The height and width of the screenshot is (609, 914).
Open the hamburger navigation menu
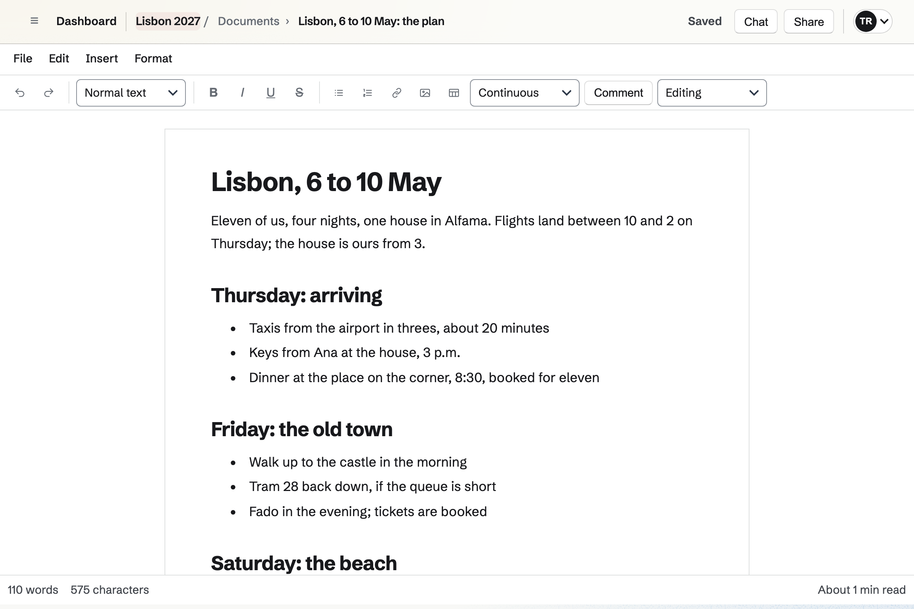click(x=34, y=21)
